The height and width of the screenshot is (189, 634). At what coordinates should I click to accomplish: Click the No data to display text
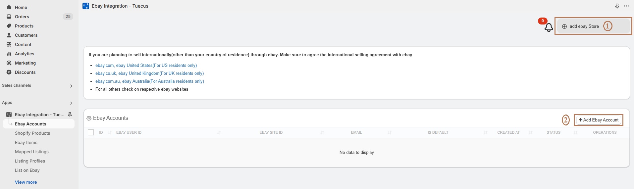point(356,153)
